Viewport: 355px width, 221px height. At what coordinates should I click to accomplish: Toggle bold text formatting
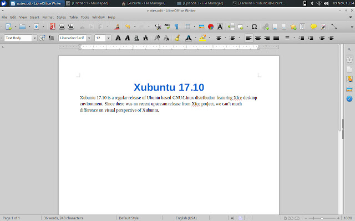pos(118,38)
